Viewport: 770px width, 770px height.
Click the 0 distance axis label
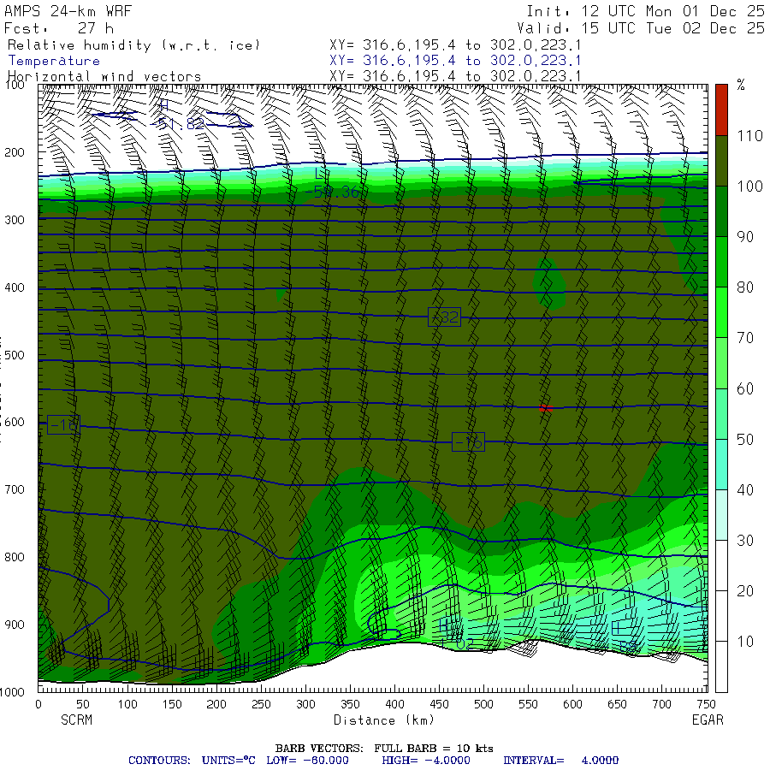(x=38, y=705)
